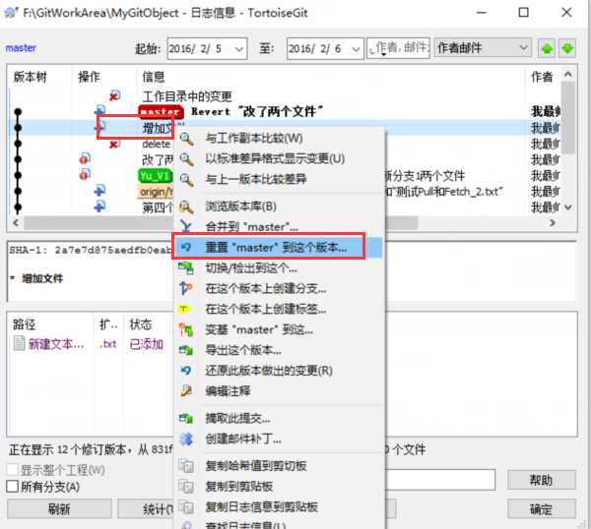Open the 至 date dropdown 2016/2/6

click(356, 49)
